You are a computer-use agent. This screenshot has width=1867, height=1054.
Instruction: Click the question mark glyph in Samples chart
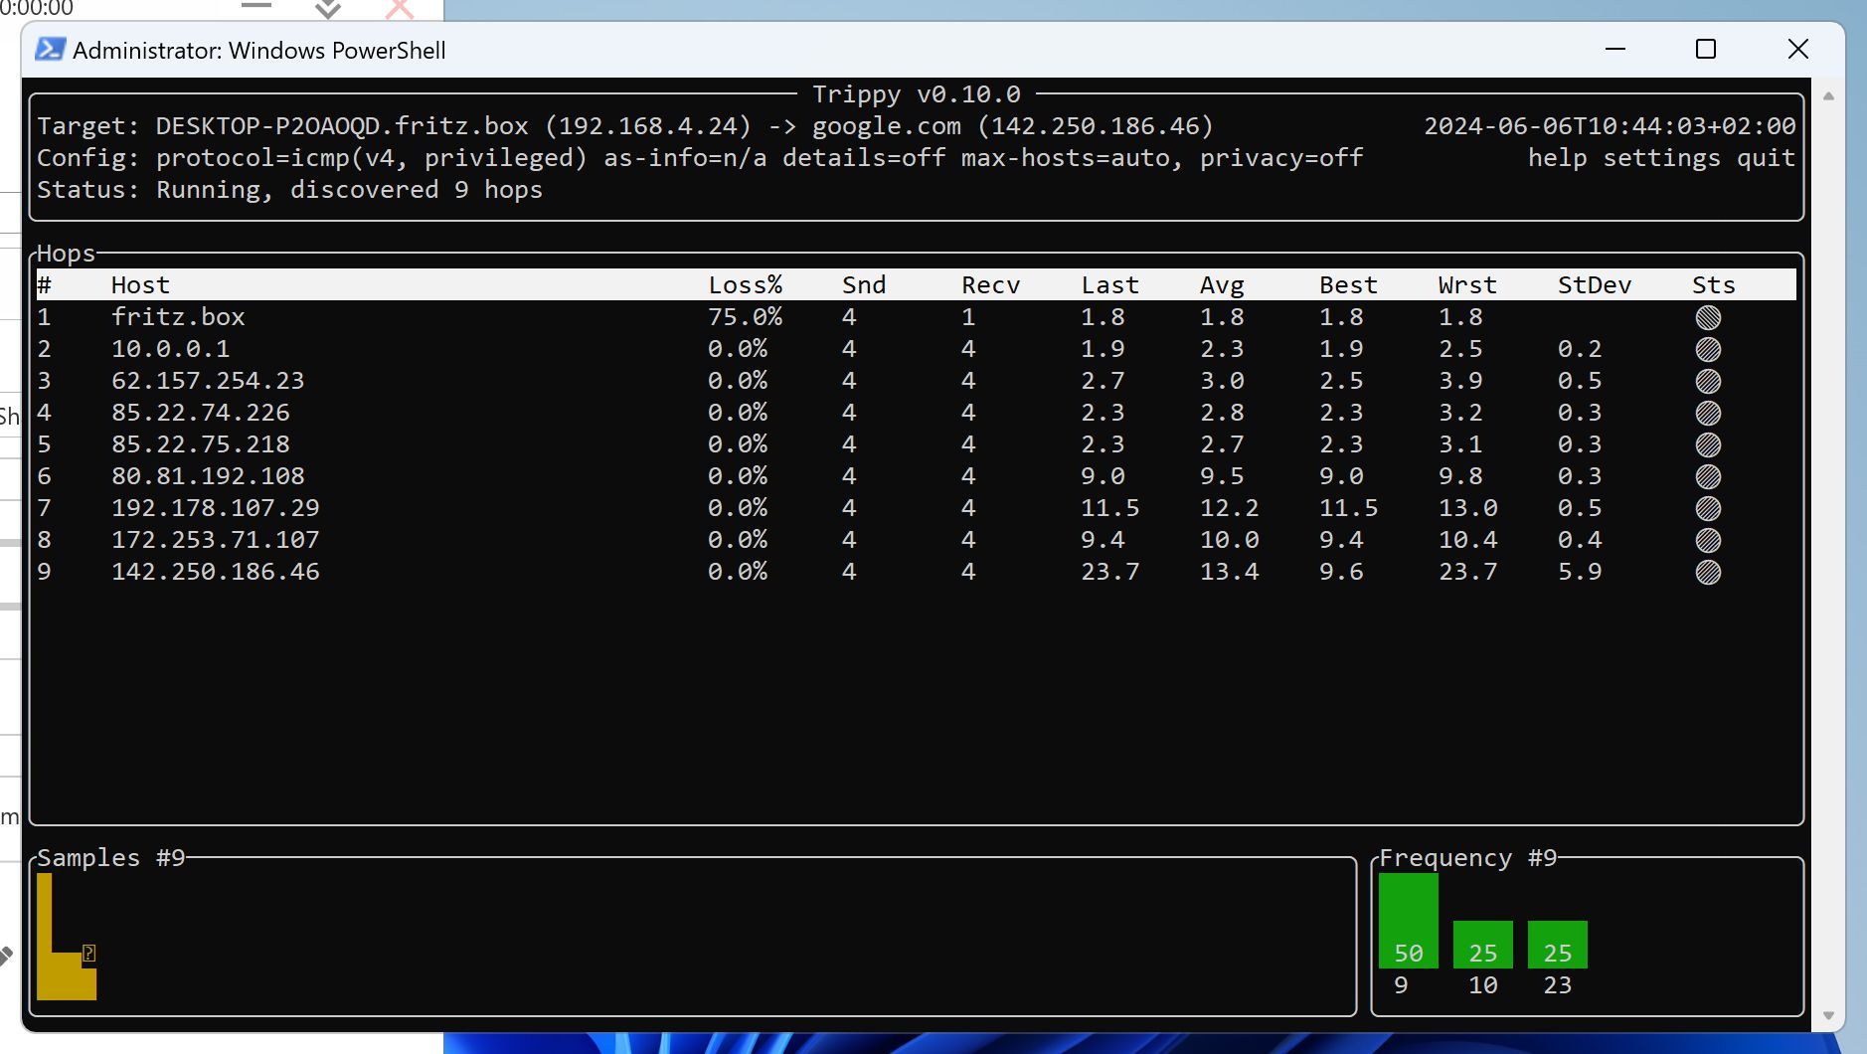pyautogui.click(x=88, y=954)
